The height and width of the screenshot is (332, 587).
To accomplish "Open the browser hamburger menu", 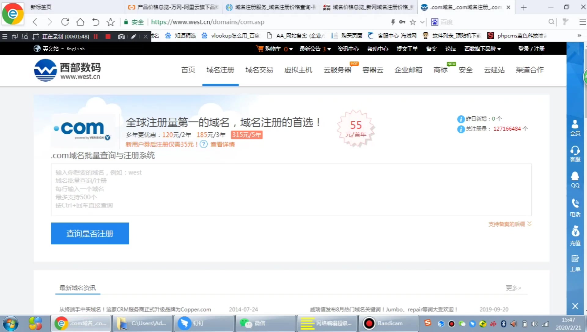I will click(x=582, y=22).
